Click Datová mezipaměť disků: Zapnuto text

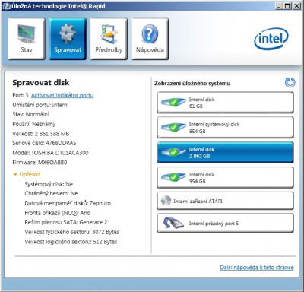coord(68,203)
